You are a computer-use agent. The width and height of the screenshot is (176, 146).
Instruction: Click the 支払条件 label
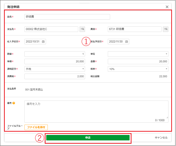coord(12,89)
